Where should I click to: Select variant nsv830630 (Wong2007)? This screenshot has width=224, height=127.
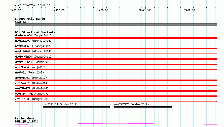click(x=30, y=67)
